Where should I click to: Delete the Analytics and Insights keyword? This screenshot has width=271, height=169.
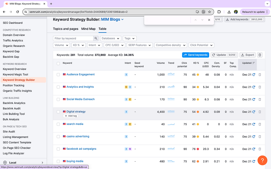[260, 87]
